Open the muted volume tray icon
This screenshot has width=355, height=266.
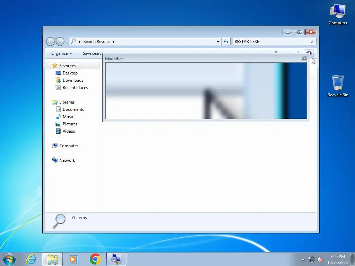click(x=320, y=260)
